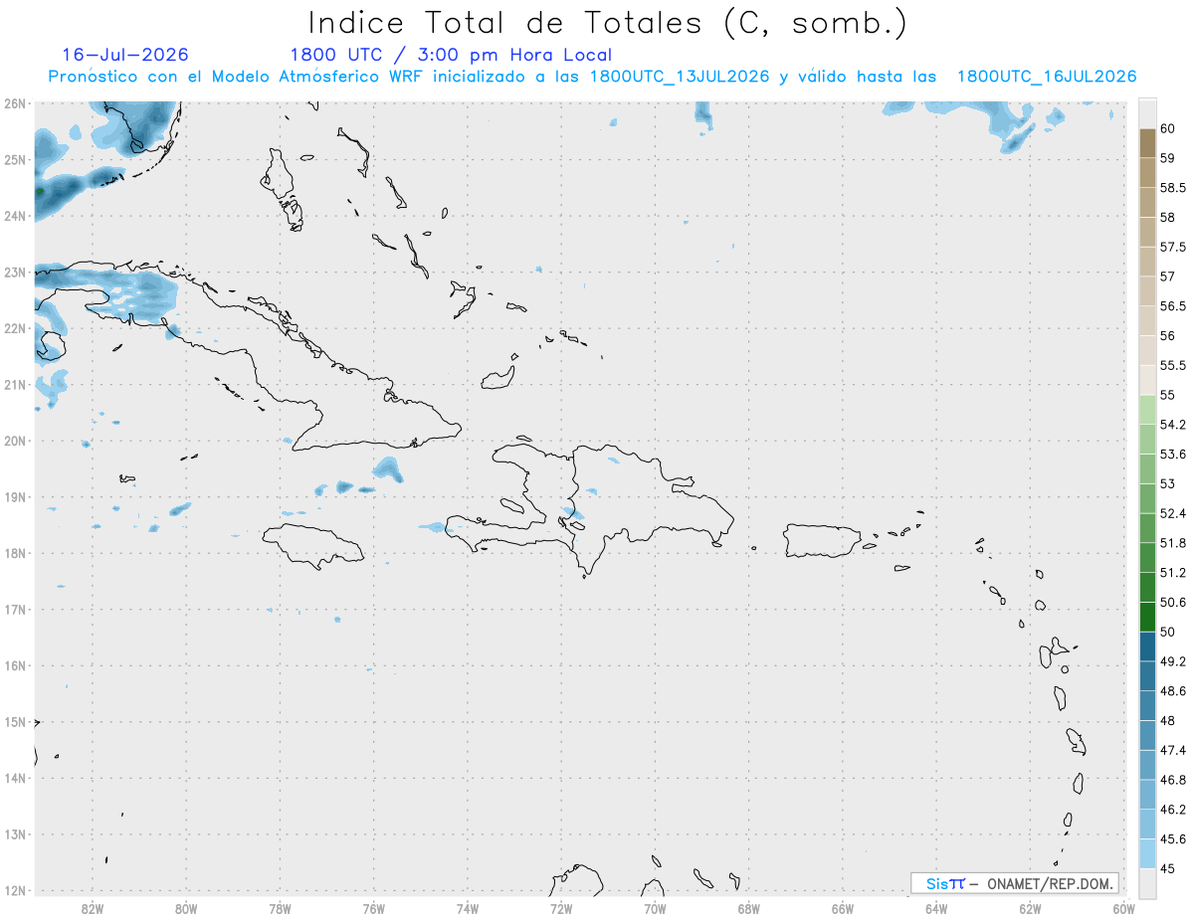Click the color bar label "52.4"

pyautogui.click(x=1173, y=513)
